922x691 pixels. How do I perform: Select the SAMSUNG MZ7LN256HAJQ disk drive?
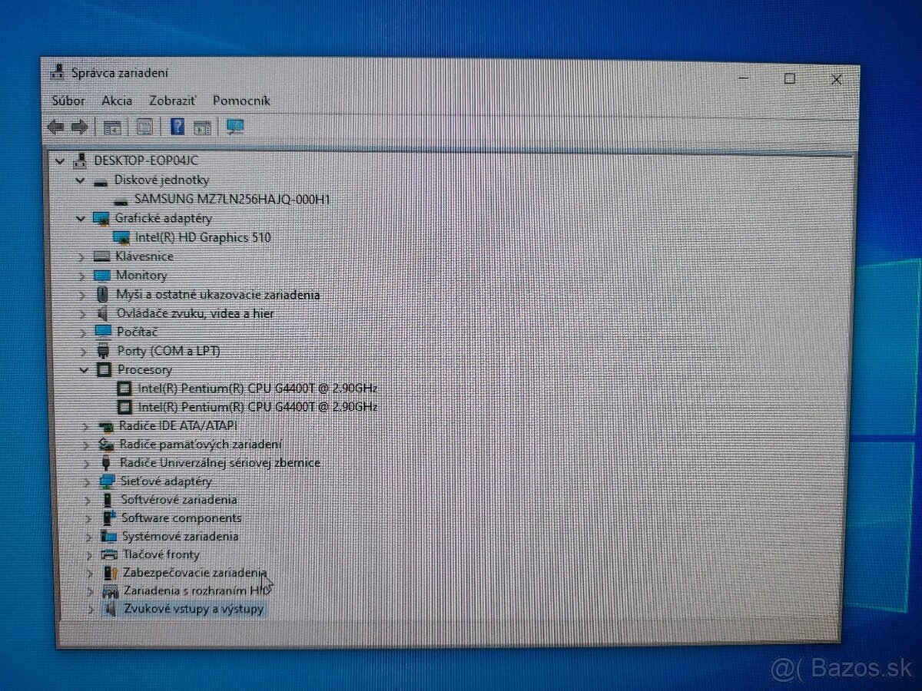tap(232, 198)
